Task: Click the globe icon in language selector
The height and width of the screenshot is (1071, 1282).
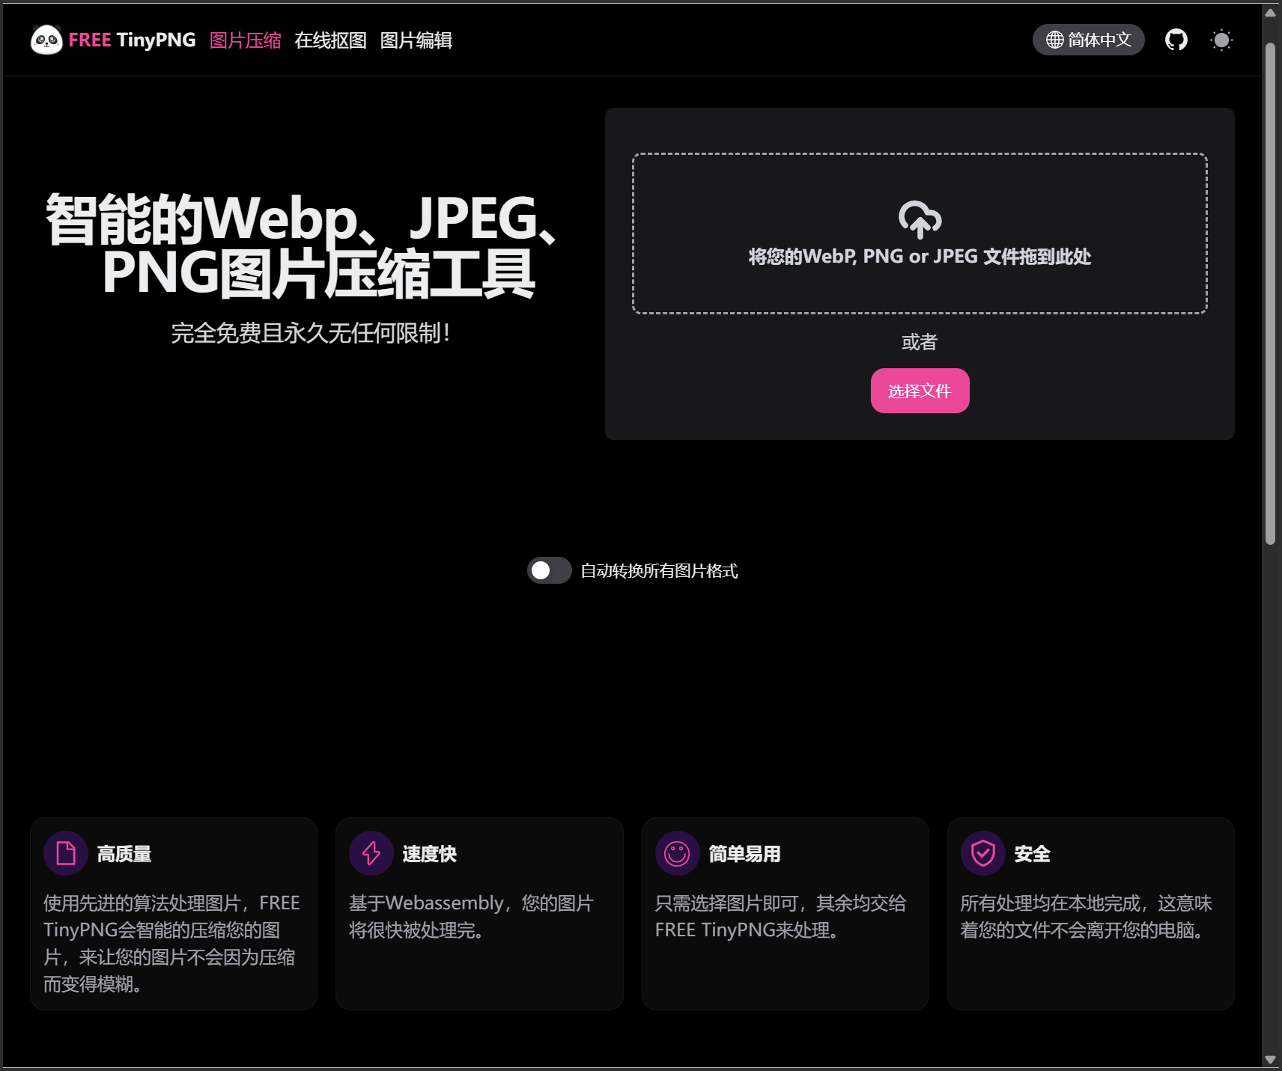Action: pyautogui.click(x=1054, y=40)
